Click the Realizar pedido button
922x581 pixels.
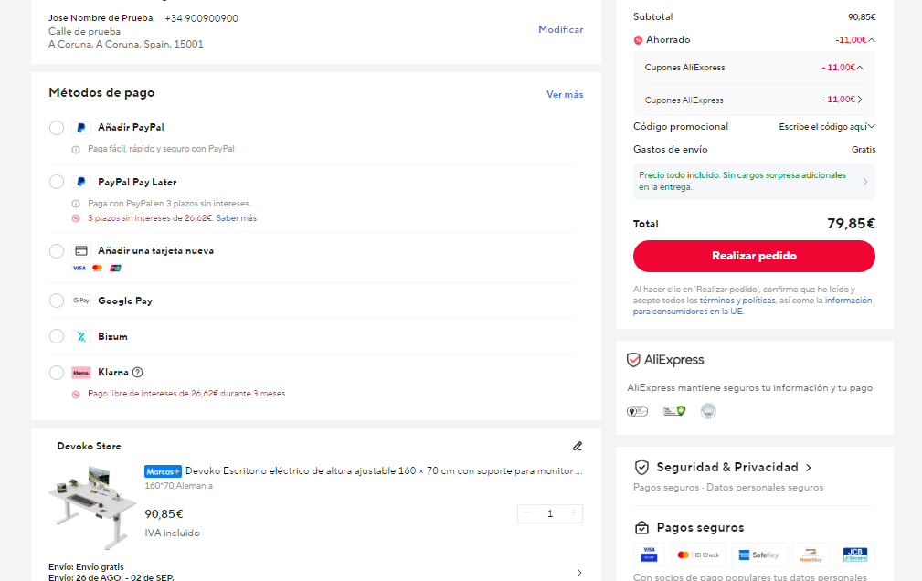coord(754,256)
